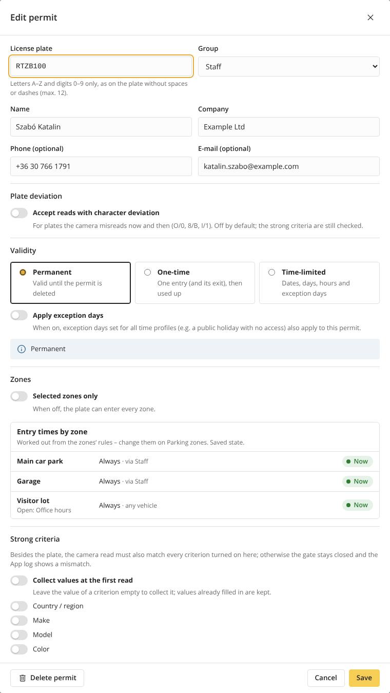Click the Phone field +36 30 766 1791

[x=101, y=166]
